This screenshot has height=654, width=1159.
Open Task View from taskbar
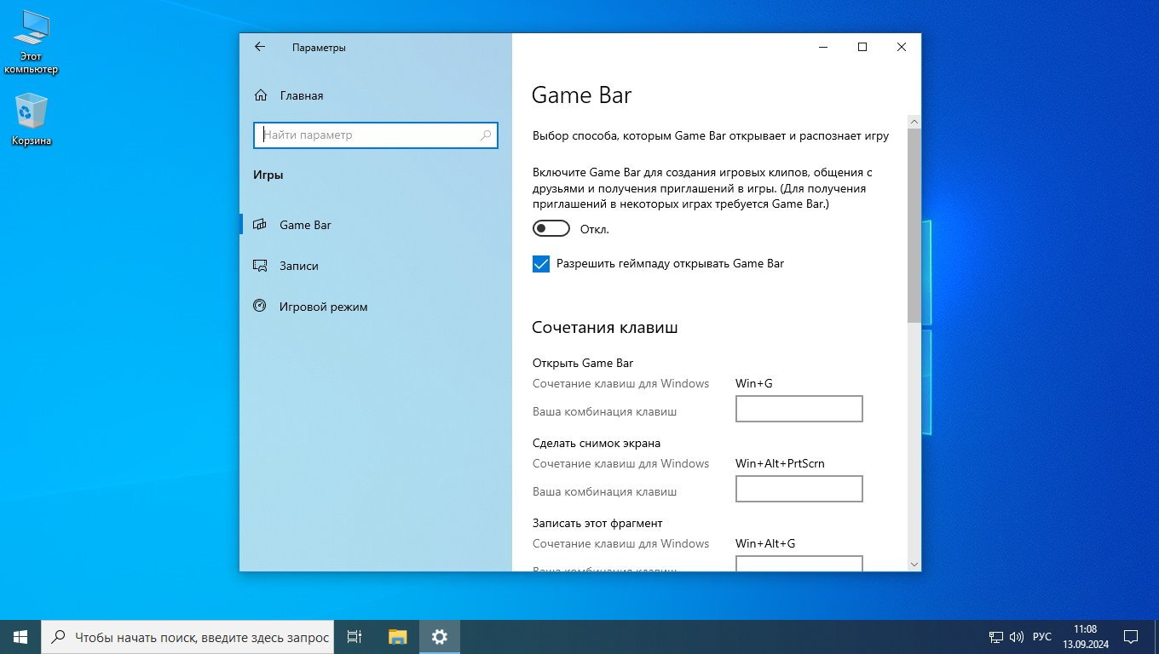pyautogui.click(x=355, y=636)
